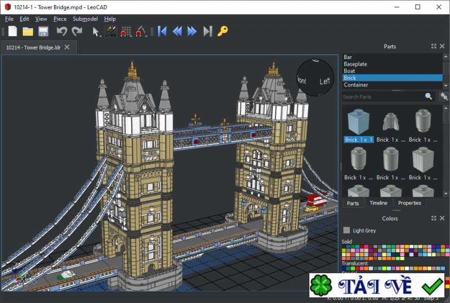Screen dimensions: 450x303
Task: Open the Help menu
Action: [110, 19]
